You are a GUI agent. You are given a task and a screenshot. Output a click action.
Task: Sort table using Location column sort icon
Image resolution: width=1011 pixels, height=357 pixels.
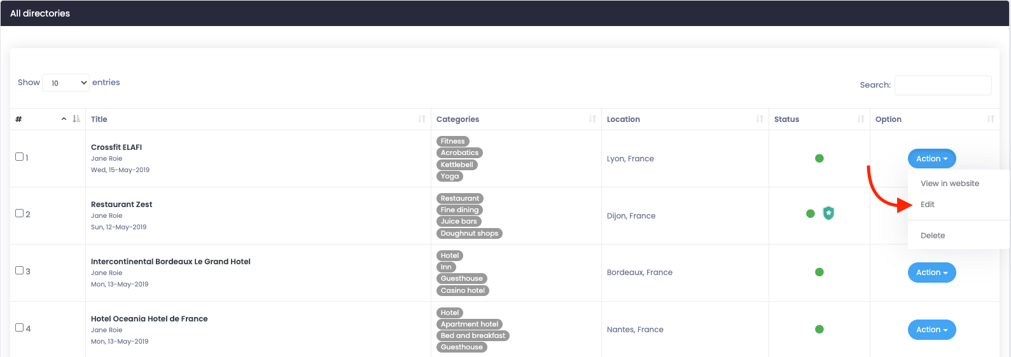[x=760, y=119]
